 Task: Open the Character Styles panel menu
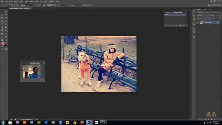pos(187,12)
